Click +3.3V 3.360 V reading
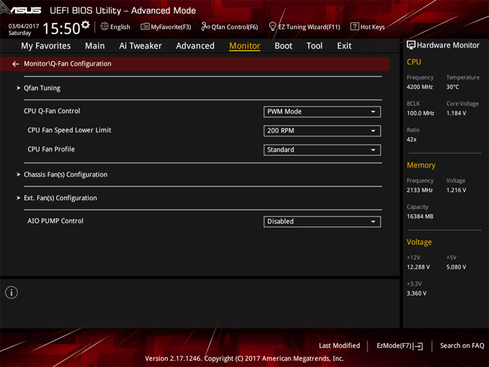489x367 pixels. point(416,294)
